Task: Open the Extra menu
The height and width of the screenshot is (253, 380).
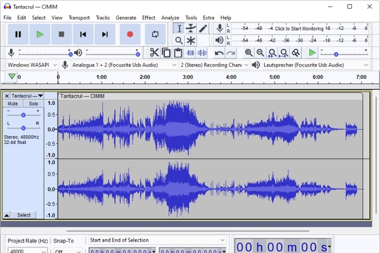Action: tap(209, 18)
